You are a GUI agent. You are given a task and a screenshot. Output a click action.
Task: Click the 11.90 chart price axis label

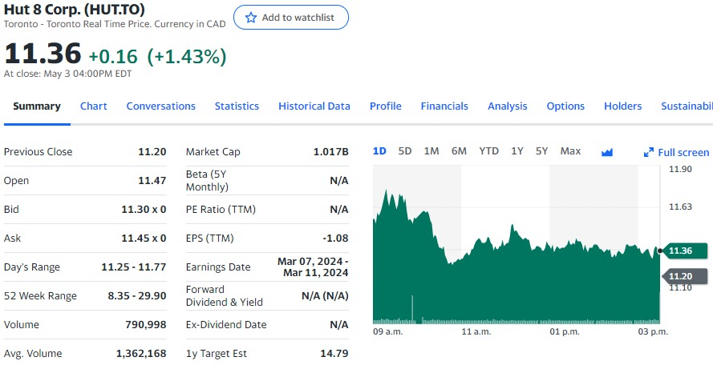[680, 170]
